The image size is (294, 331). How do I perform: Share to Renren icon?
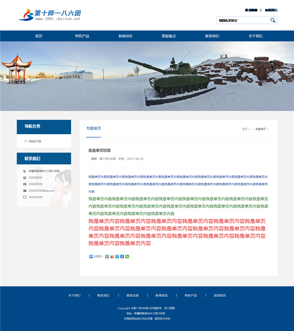coord(122,257)
